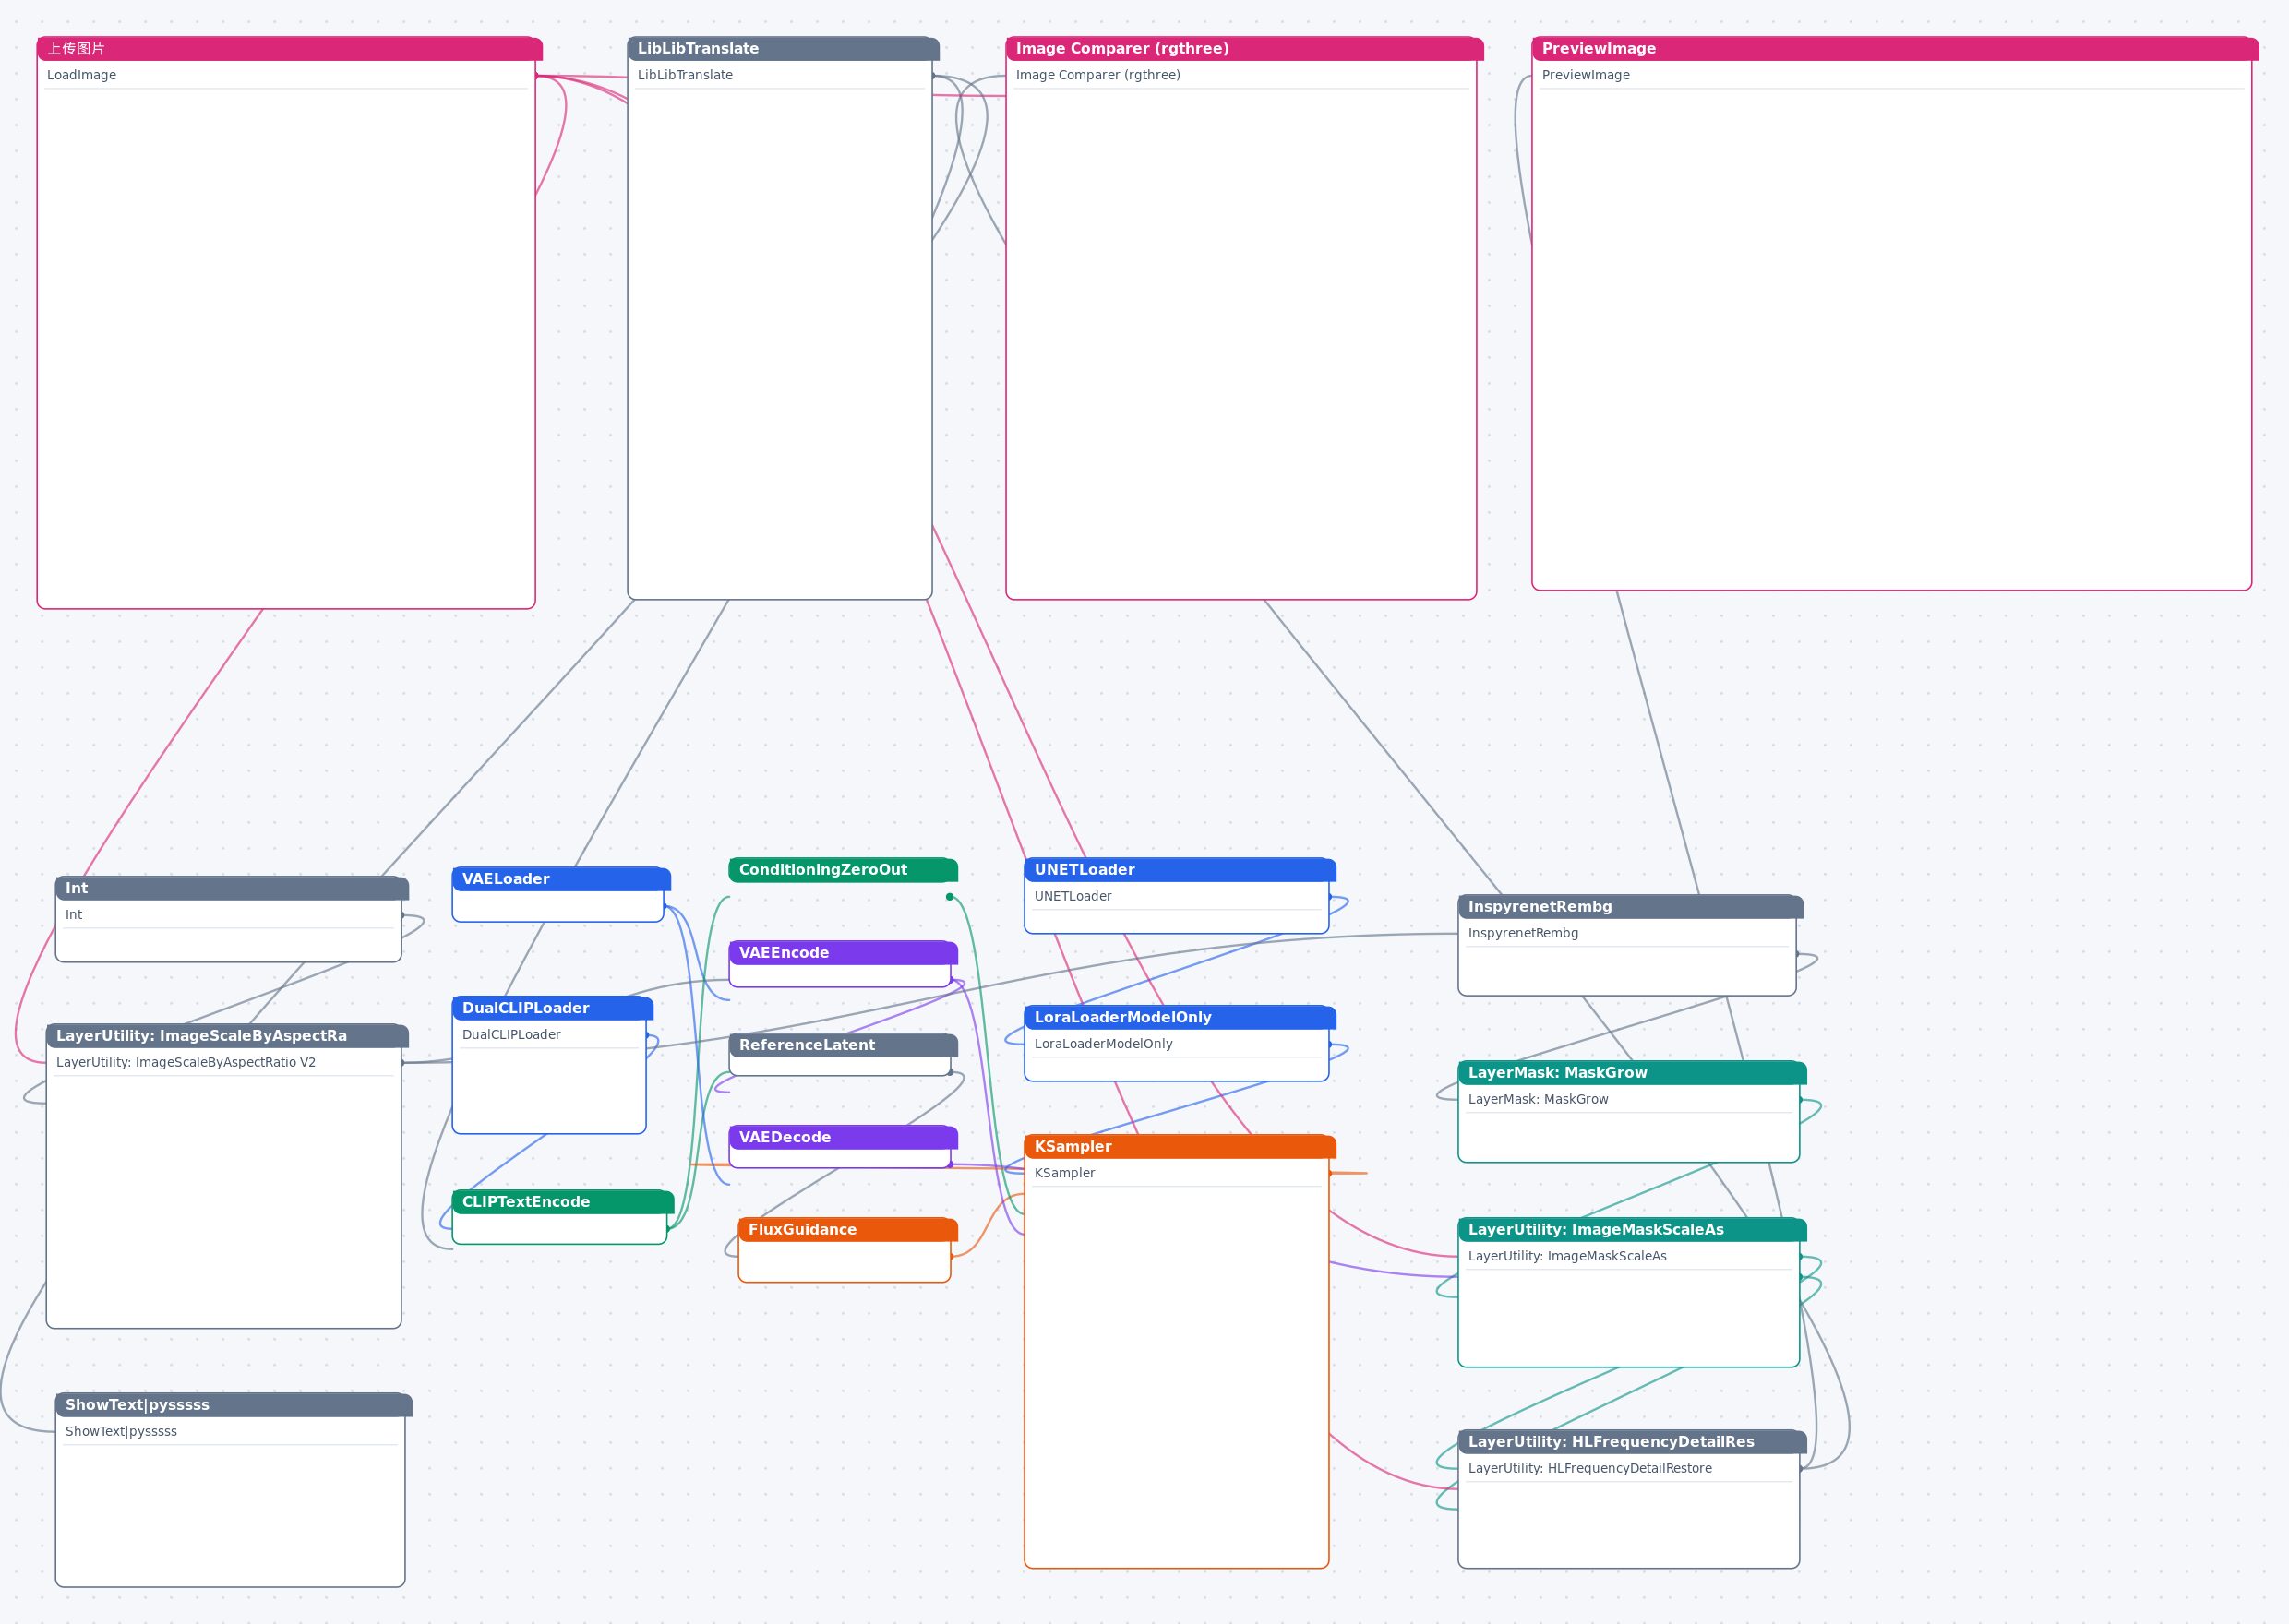Select the ShowText|pysssss node title bar
This screenshot has width=2289, height=1624.
tap(234, 1405)
